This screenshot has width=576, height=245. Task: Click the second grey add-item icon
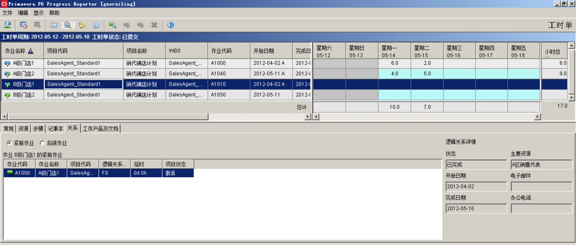pos(141,25)
